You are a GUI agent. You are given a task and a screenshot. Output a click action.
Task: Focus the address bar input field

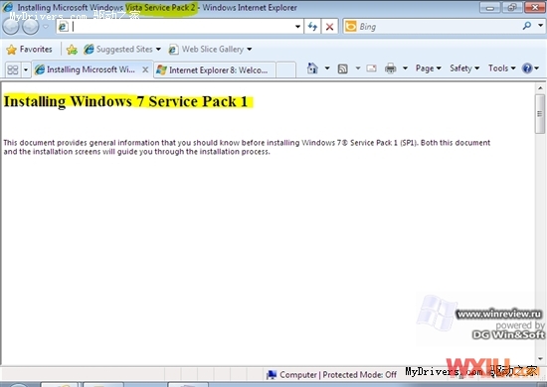181,27
